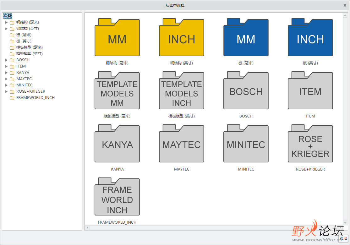Select 板 (毫米) in the tree

click(x=24, y=35)
